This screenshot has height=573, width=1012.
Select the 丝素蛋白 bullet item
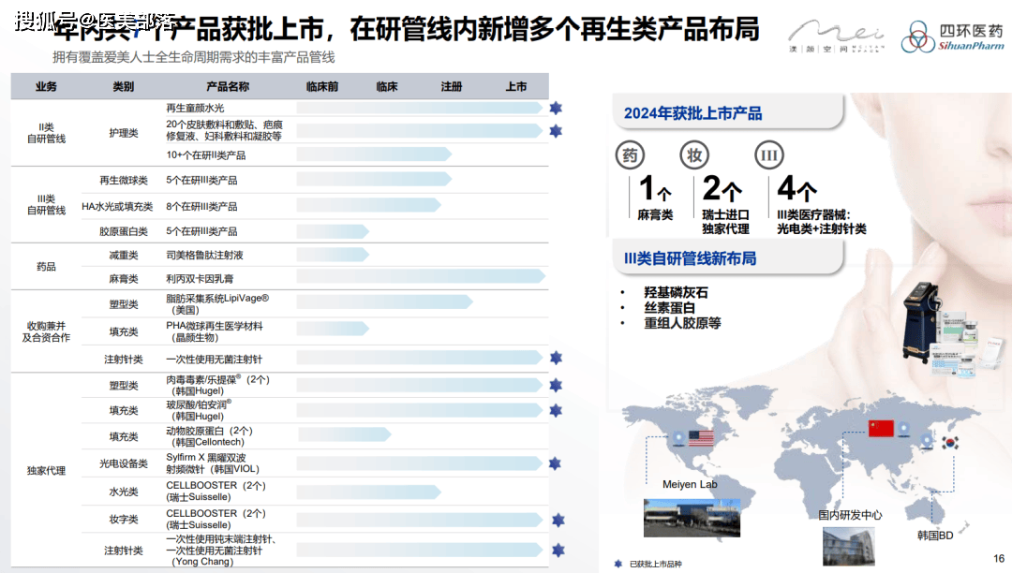tap(669, 308)
